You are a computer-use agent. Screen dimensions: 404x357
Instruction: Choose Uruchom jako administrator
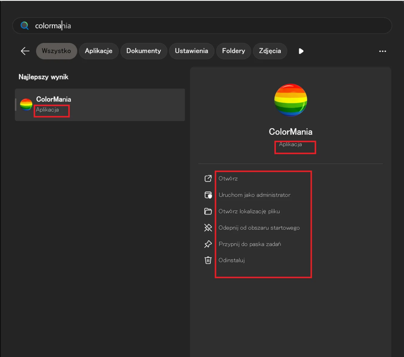click(x=254, y=195)
